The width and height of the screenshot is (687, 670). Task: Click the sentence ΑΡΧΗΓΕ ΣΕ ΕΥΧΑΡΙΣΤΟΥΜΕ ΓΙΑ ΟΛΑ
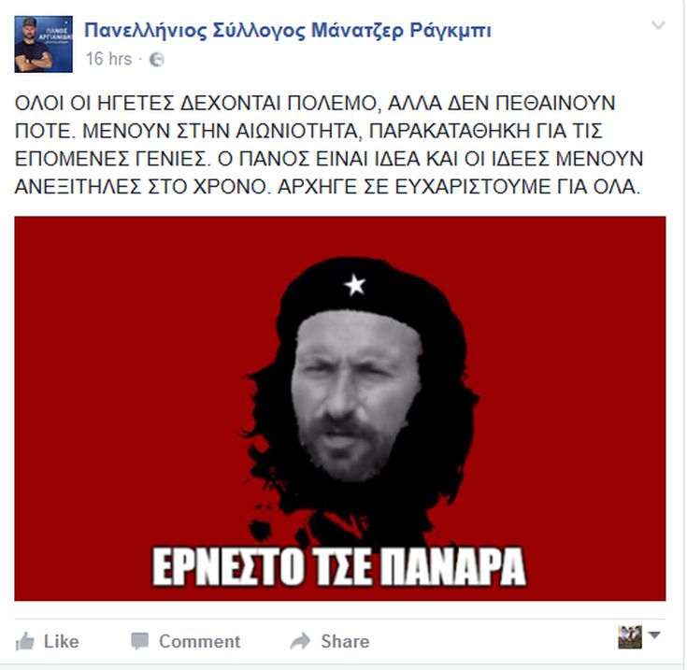point(459,187)
